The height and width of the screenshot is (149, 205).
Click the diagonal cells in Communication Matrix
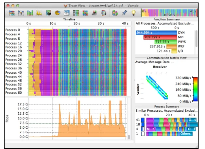click(157, 87)
